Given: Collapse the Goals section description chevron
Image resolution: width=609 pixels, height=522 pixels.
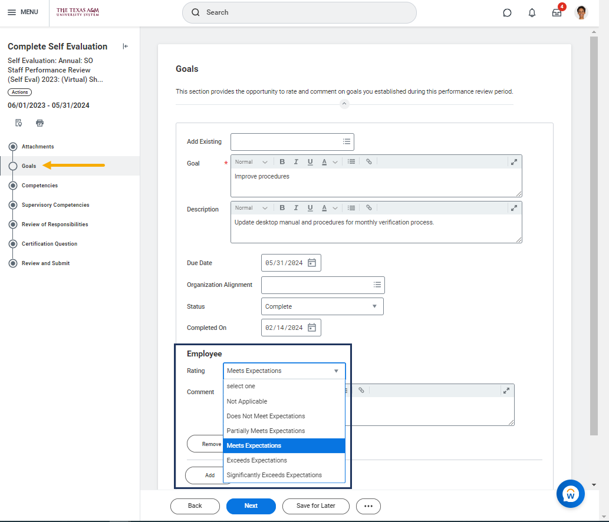Looking at the screenshot, I should tap(345, 104).
